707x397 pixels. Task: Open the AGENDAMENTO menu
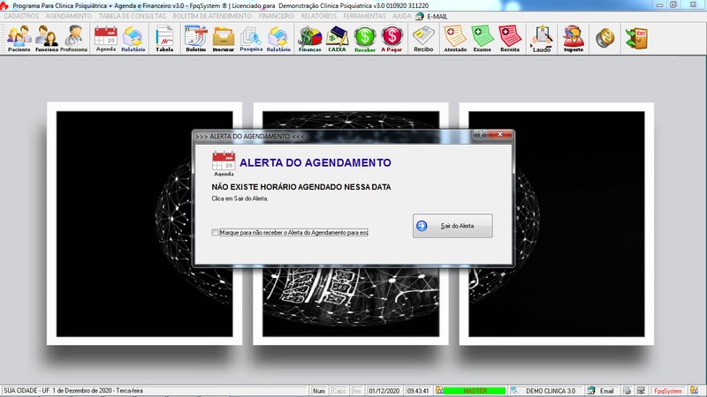click(x=69, y=16)
